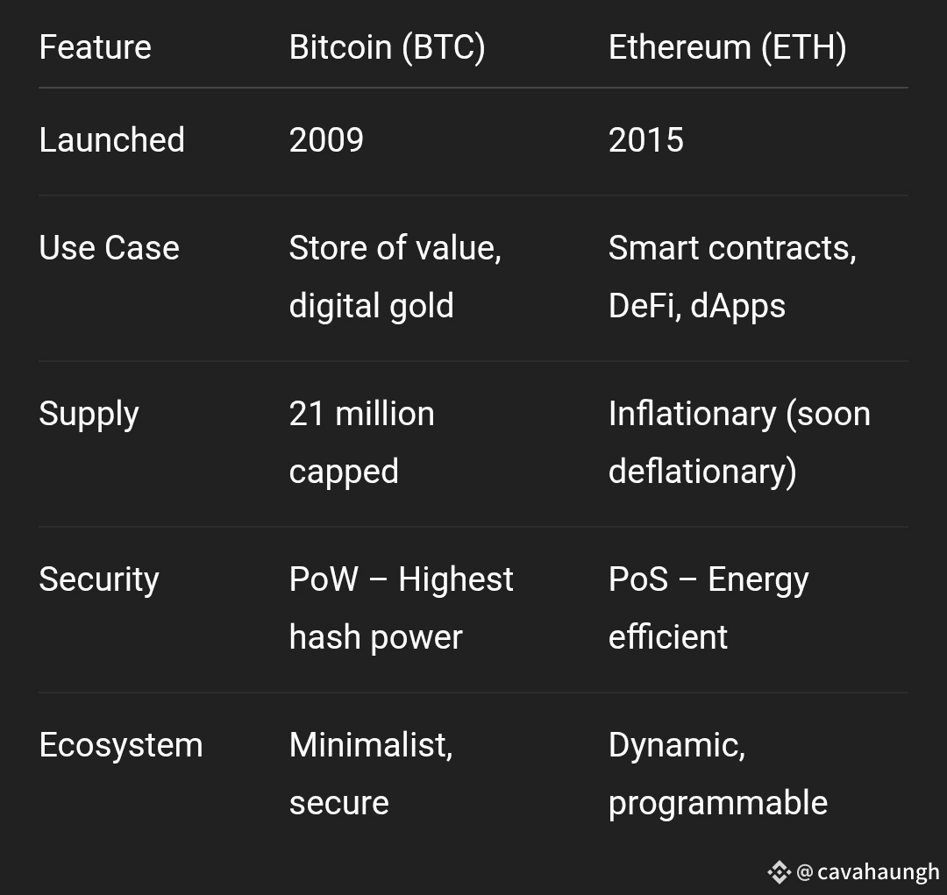Click the Binance logo icon in watermark
Image resolution: width=947 pixels, height=895 pixels.
point(780,872)
